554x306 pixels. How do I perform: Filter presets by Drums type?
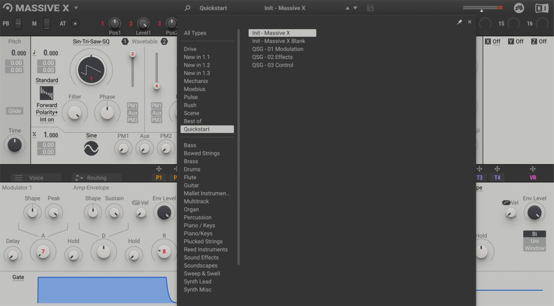pos(192,169)
